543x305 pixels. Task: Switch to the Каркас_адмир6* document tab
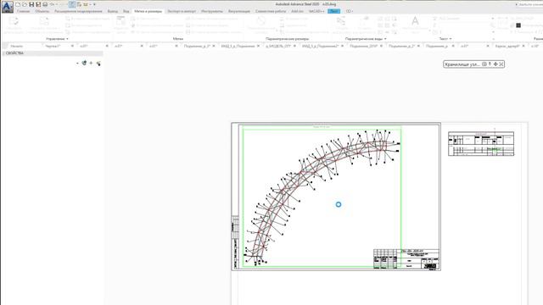click(507, 46)
